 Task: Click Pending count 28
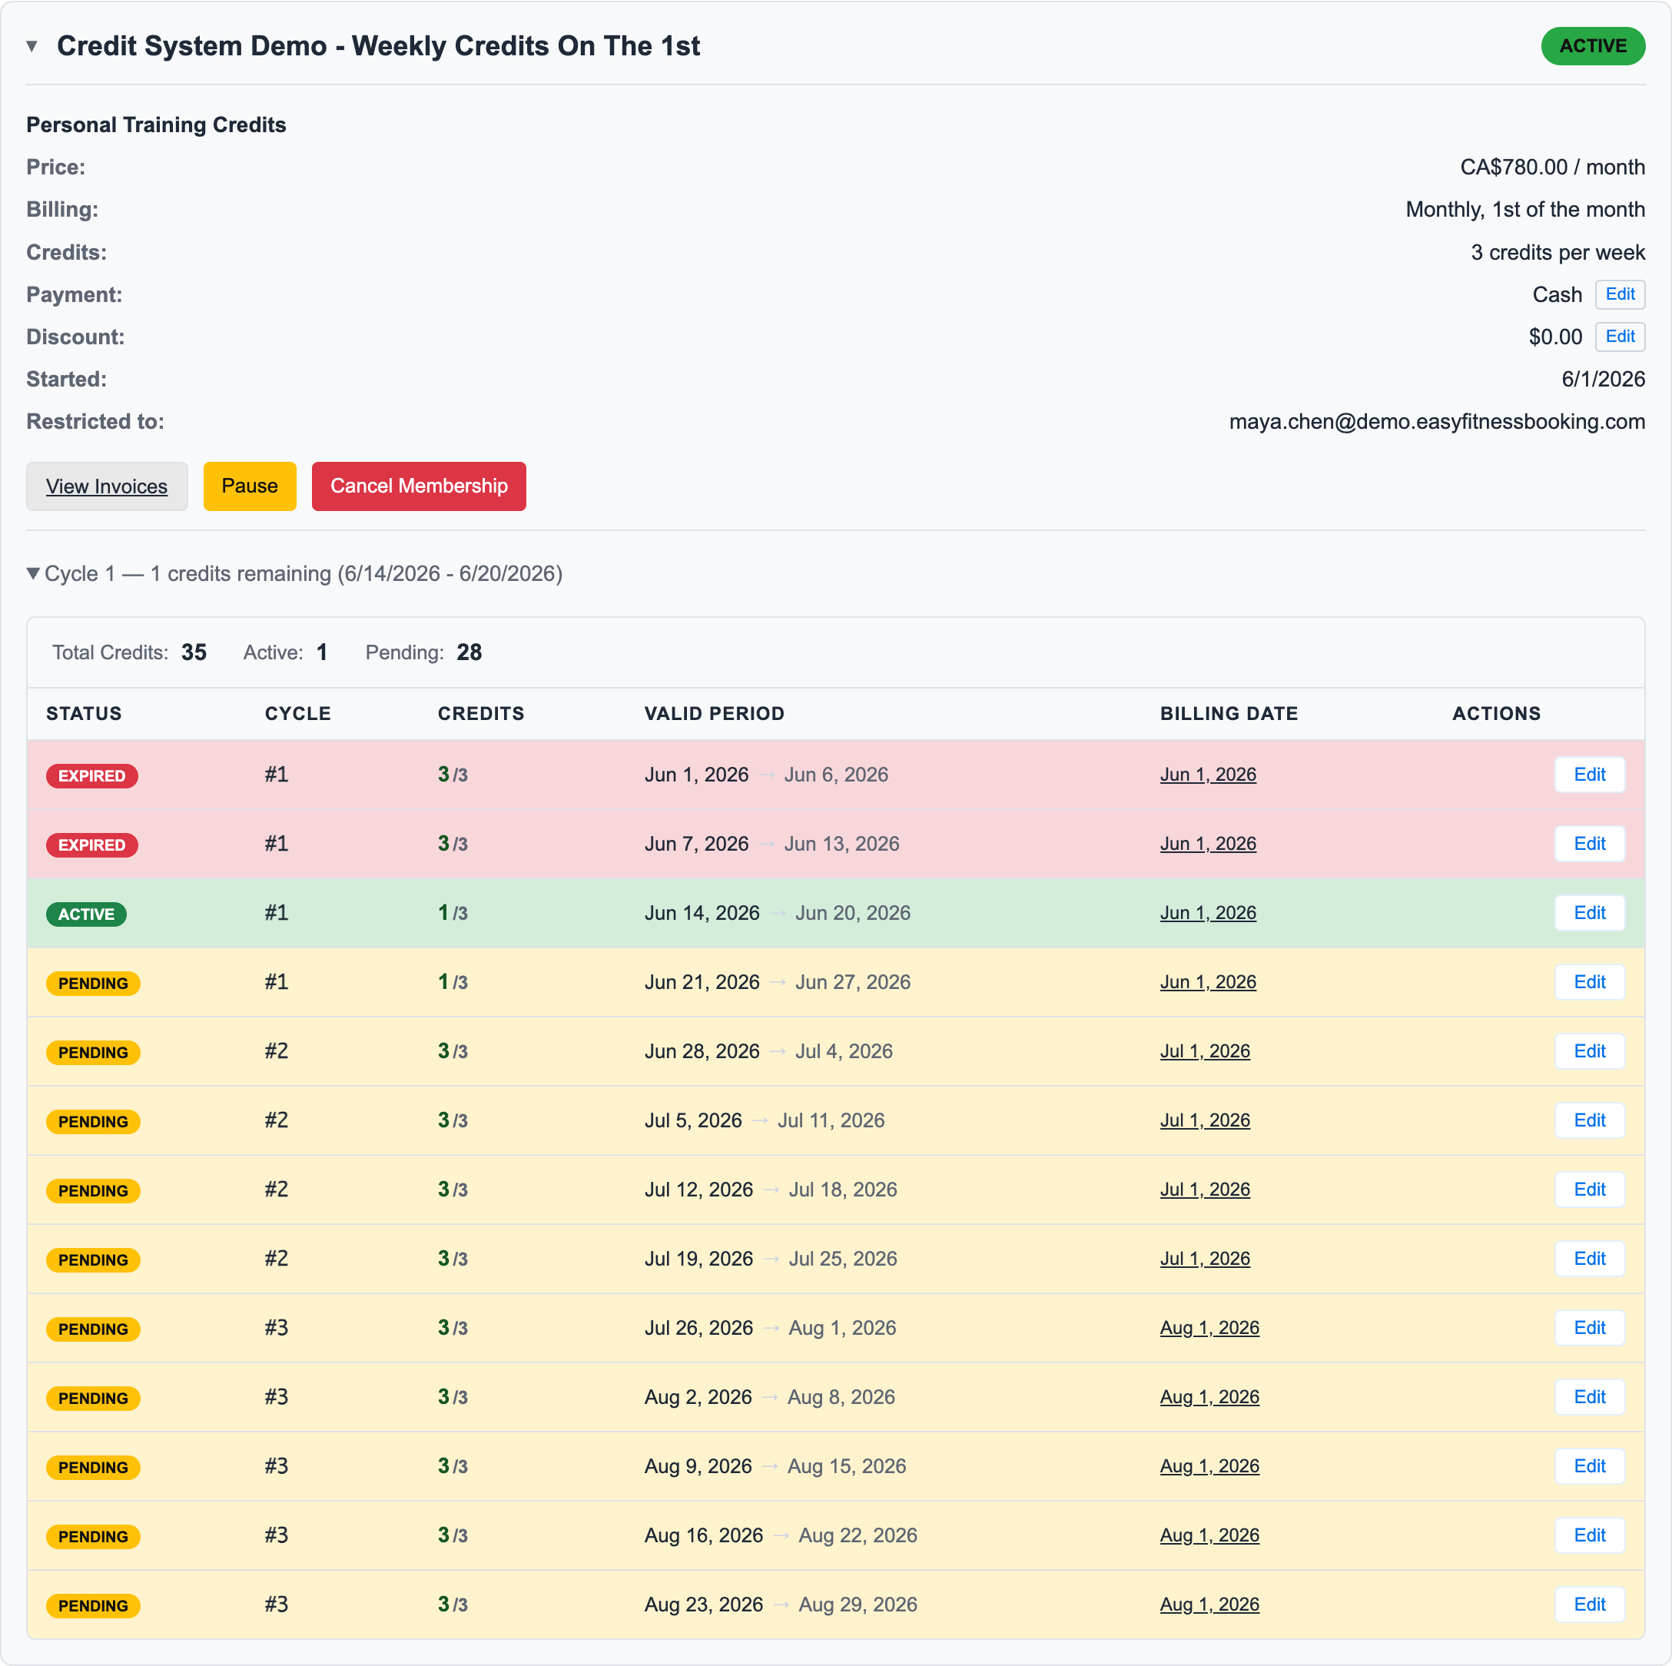click(469, 652)
